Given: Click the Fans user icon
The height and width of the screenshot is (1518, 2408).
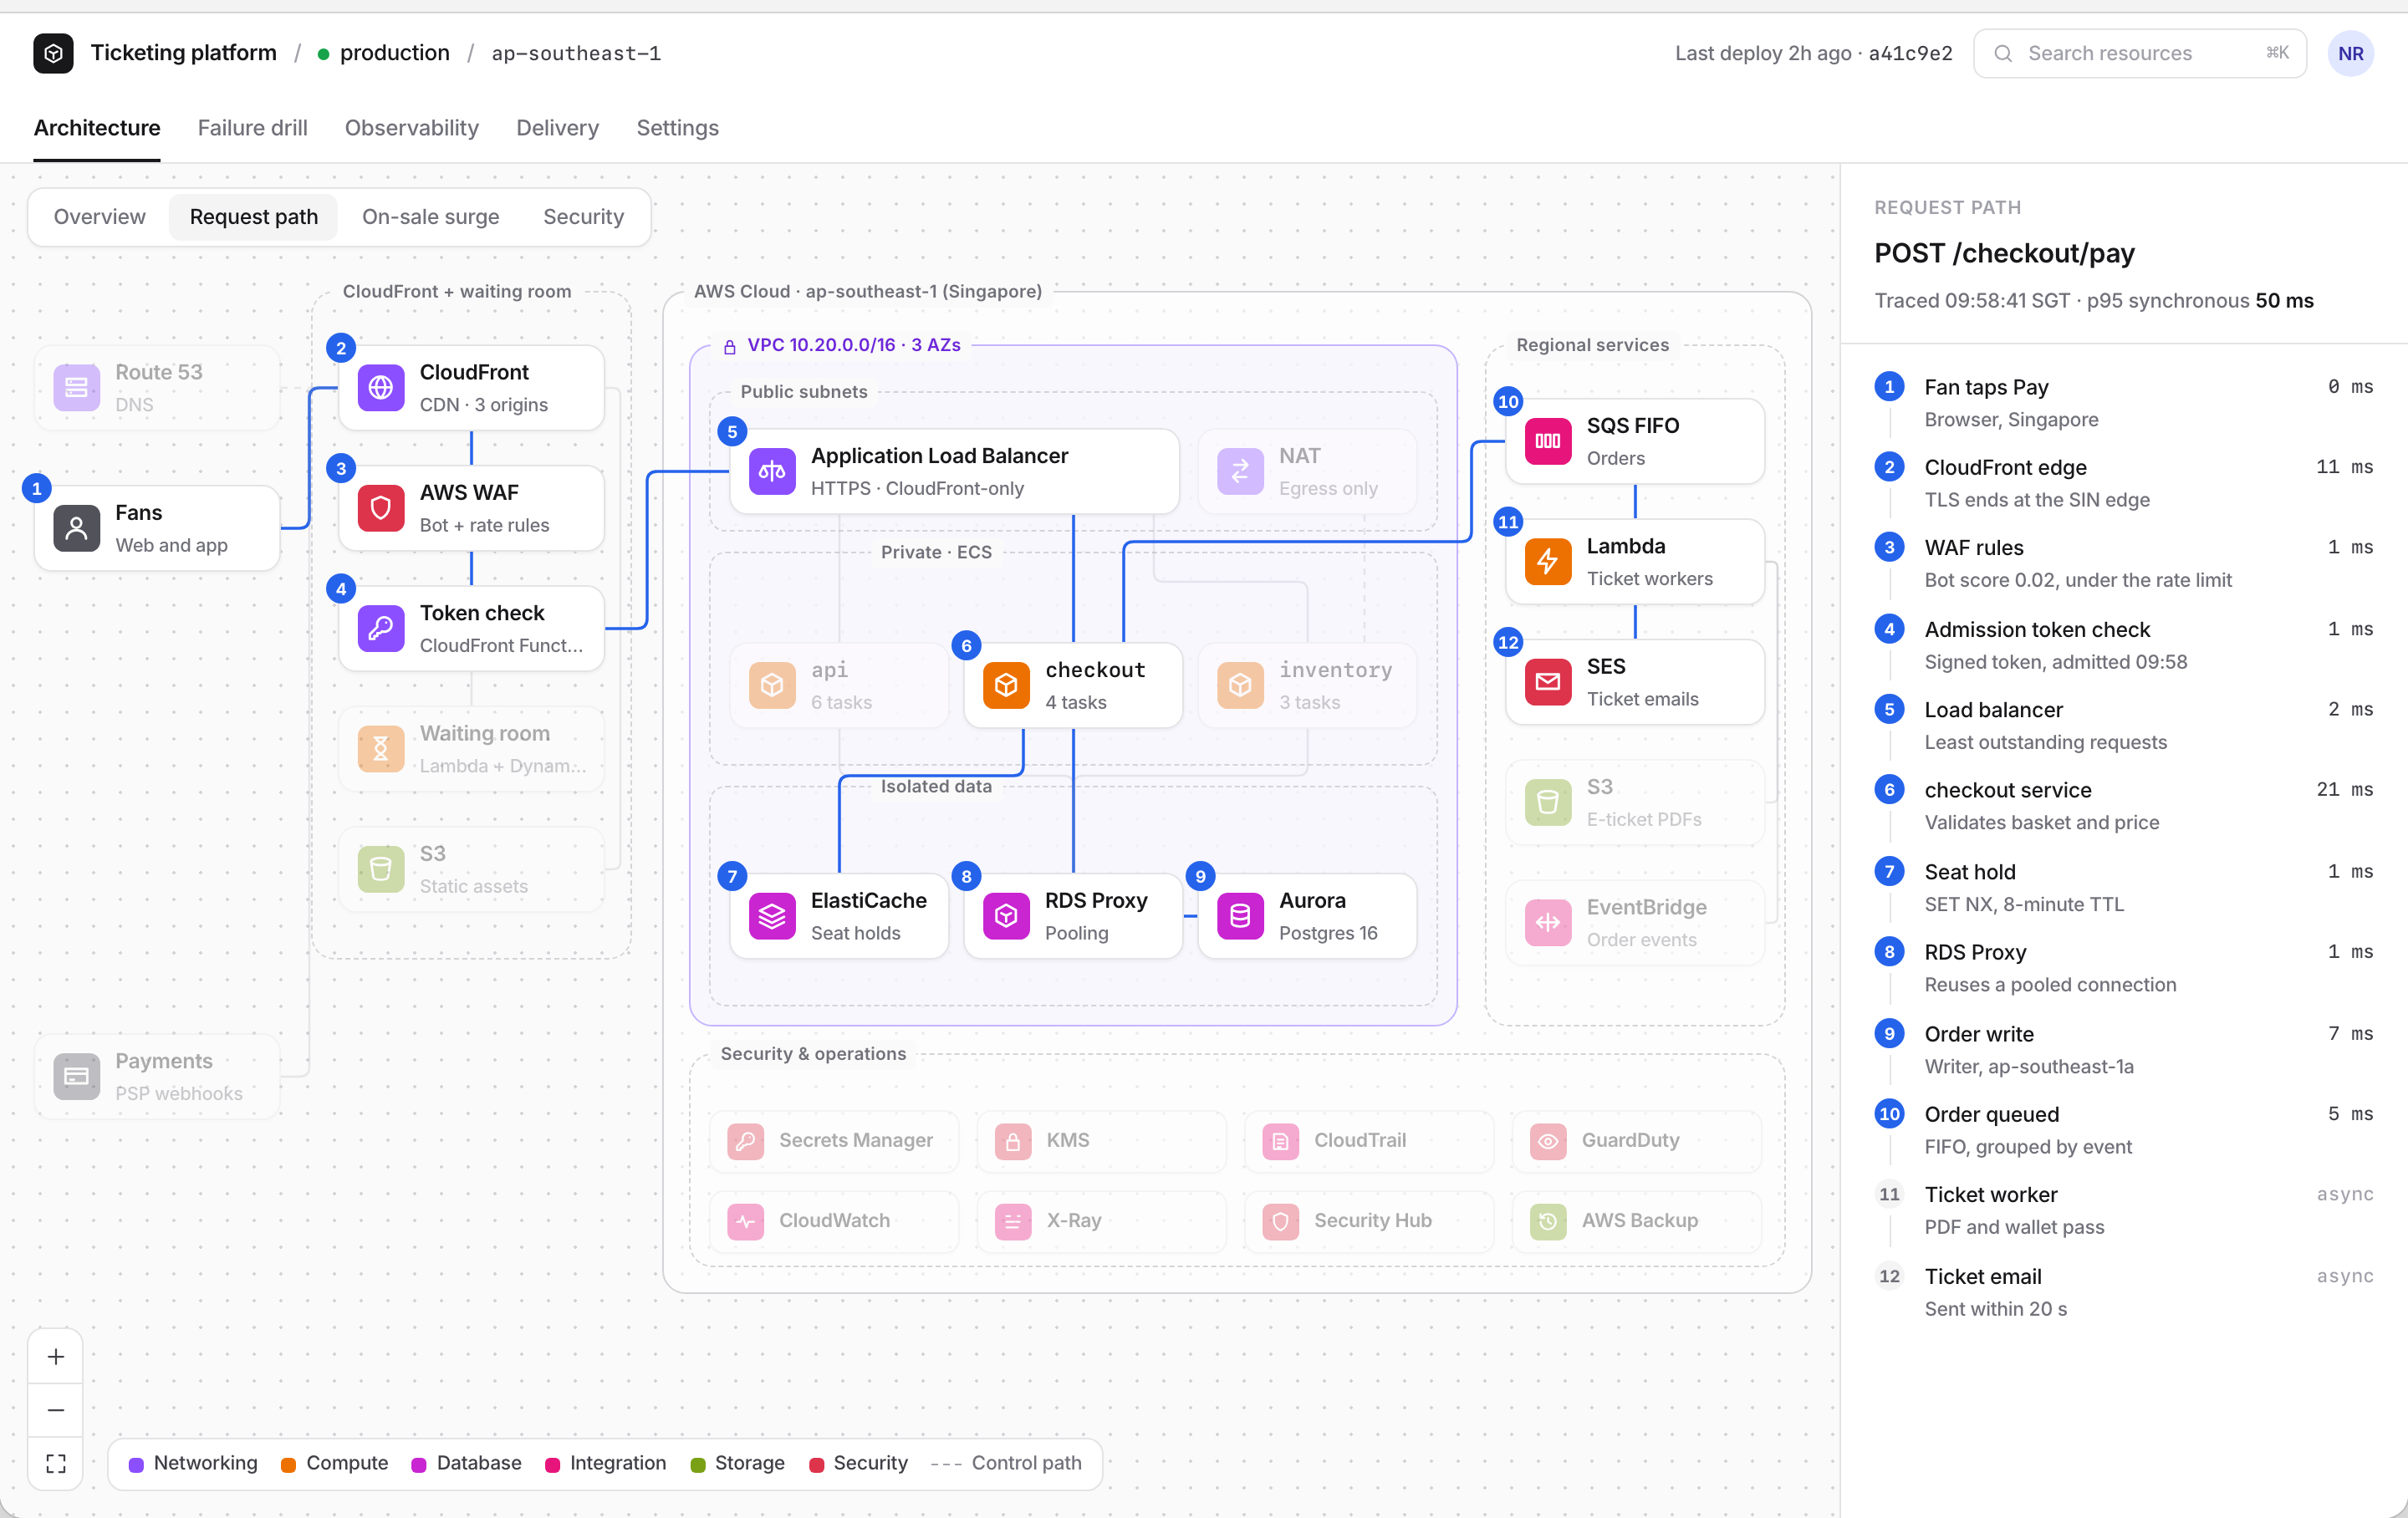Looking at the screenshot, I should [x=77, y=528].
